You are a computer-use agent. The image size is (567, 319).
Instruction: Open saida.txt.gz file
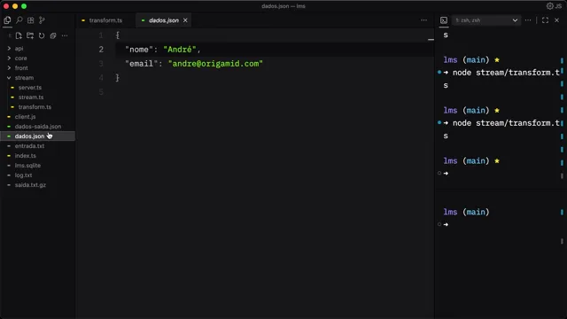pos(30,185)
